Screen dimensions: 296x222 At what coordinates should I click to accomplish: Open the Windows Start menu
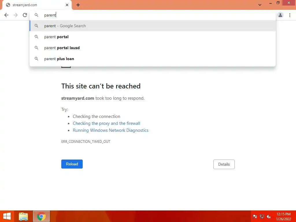pos(7,216)
